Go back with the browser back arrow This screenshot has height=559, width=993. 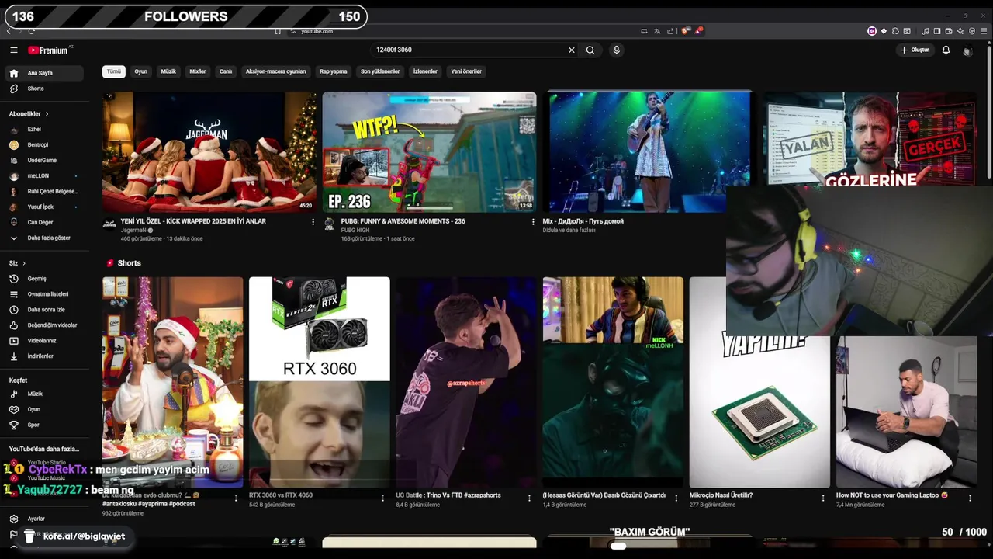click(9, 31)
